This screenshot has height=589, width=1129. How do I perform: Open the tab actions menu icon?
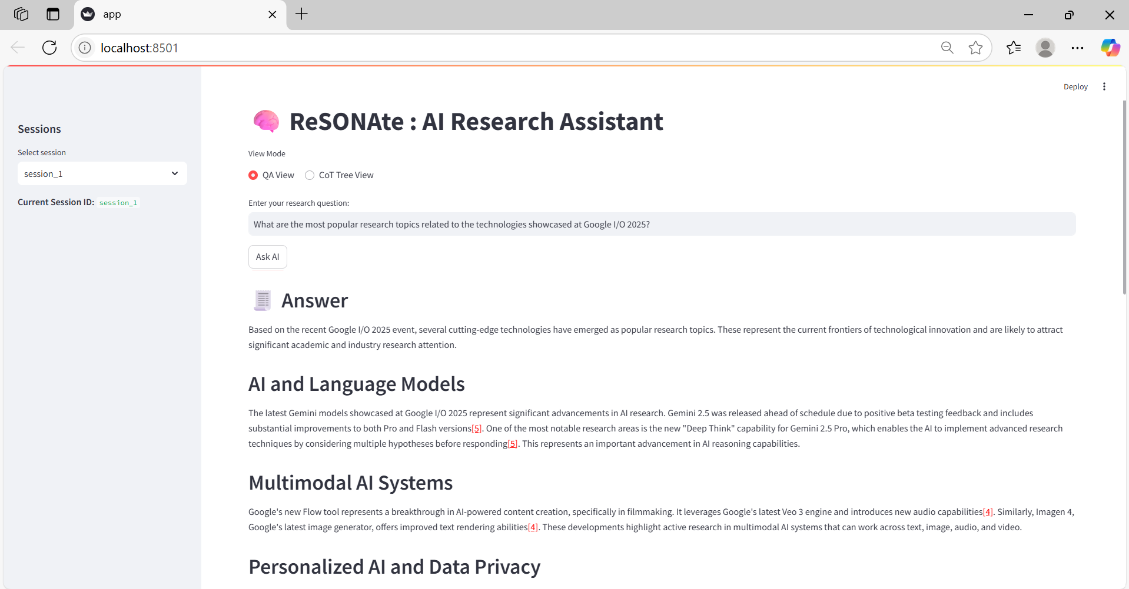(x=53, y=14)
